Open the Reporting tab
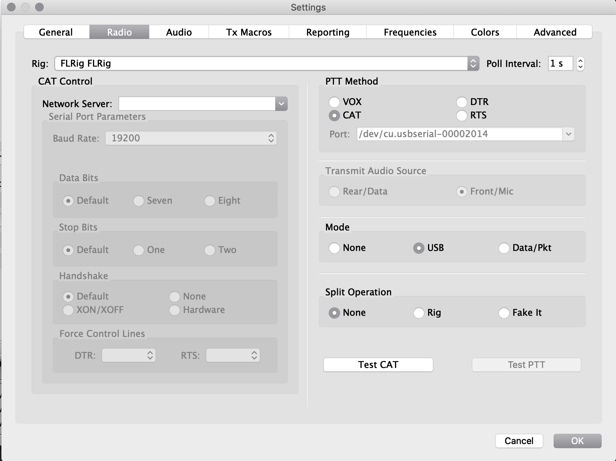The image size is (616, 461). pos(328,32)
